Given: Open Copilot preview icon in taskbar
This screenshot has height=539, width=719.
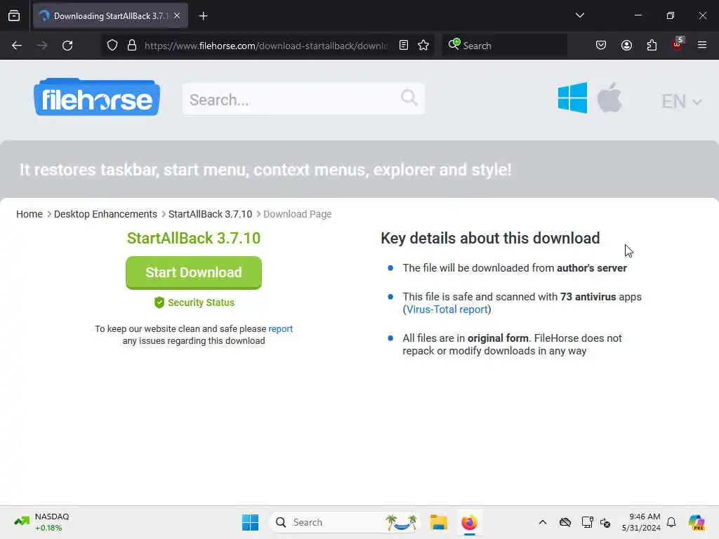Looking at the screenshot, I should (697, 522).
